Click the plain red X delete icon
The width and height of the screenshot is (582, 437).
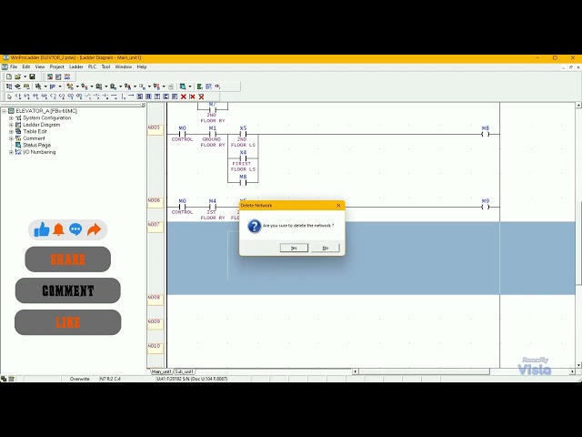184,97
